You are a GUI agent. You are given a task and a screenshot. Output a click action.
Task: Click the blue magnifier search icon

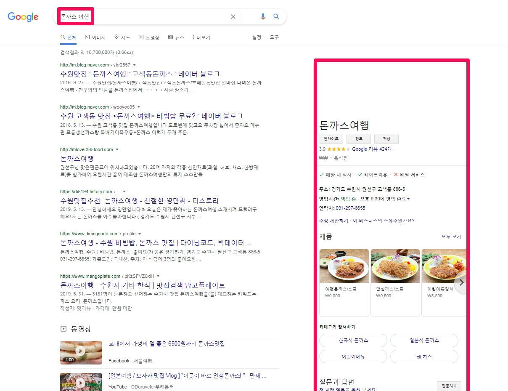pyautogui.click(x=276, y=17)
